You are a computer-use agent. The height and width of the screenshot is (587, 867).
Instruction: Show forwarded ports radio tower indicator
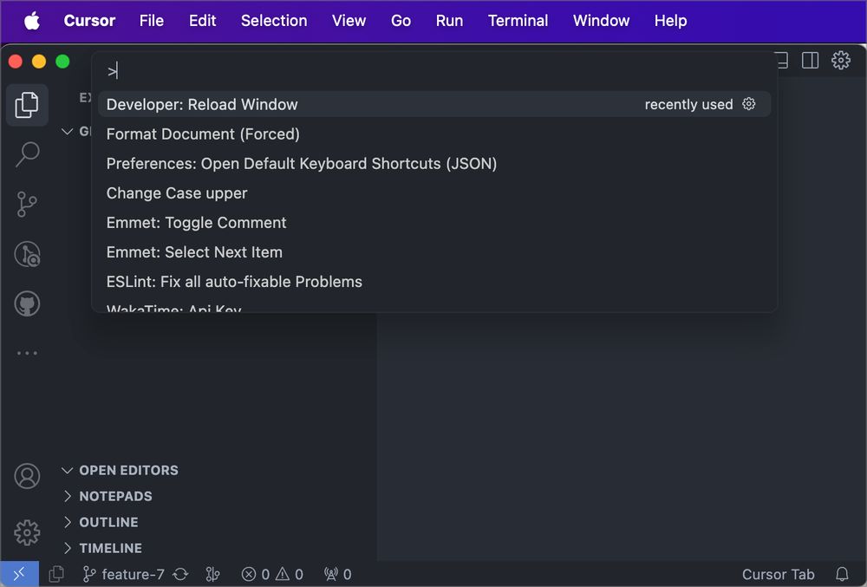[338, 575]
